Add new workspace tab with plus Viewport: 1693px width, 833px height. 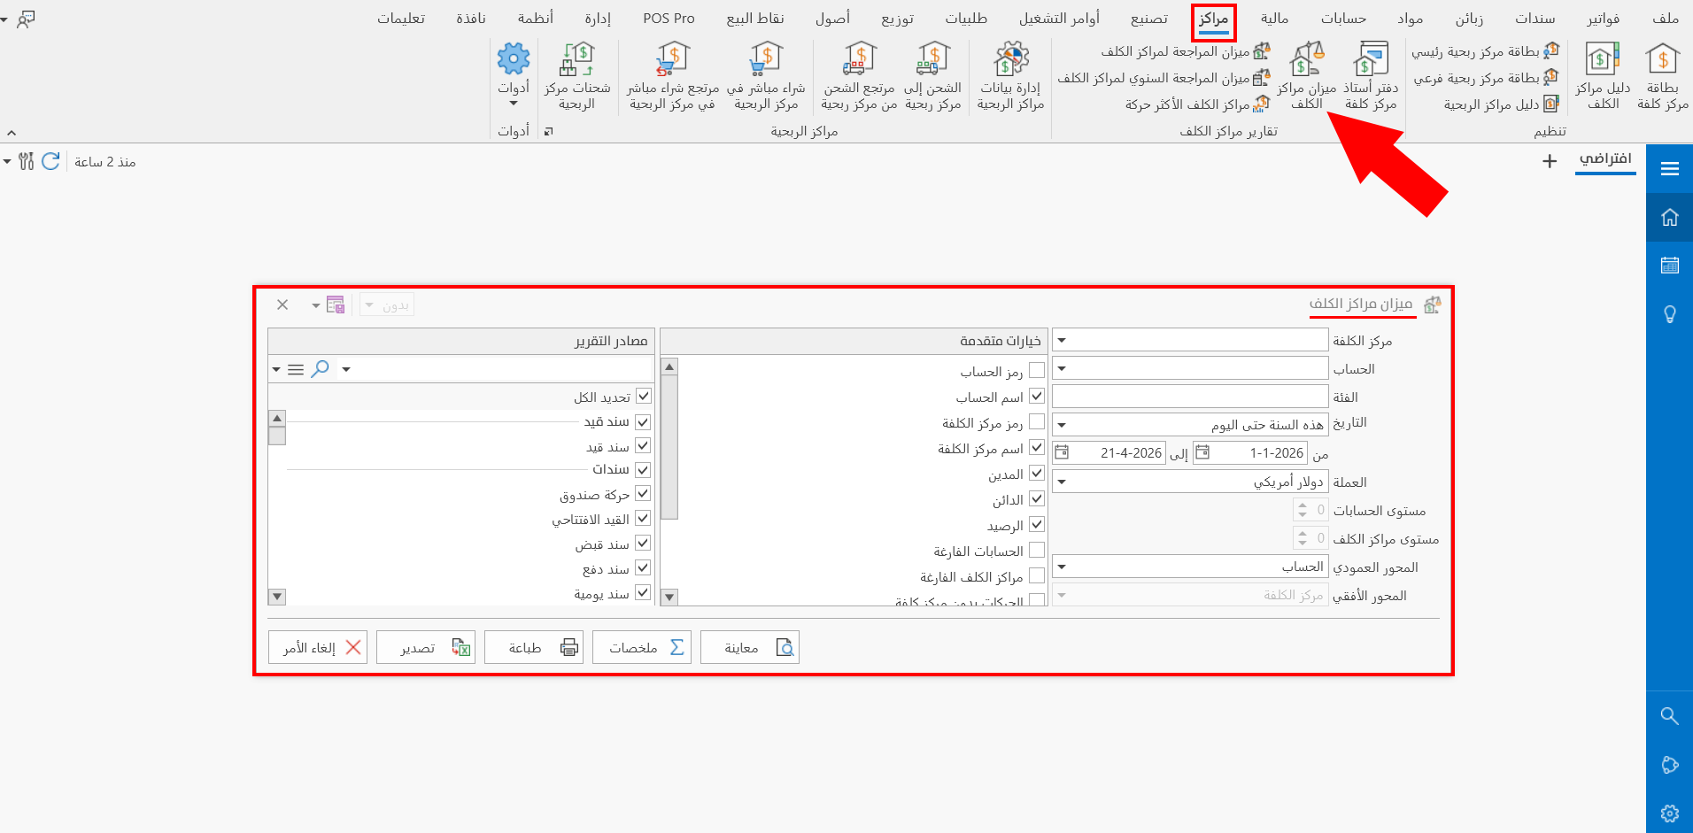coord(1550,161)
